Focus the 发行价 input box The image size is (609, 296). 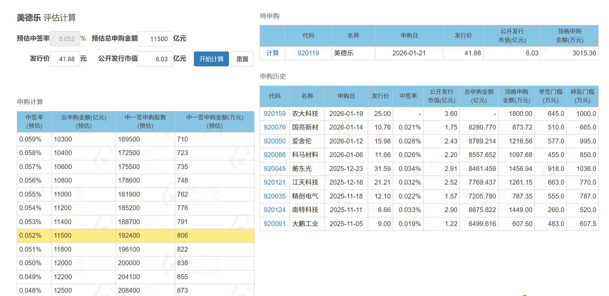65,59
